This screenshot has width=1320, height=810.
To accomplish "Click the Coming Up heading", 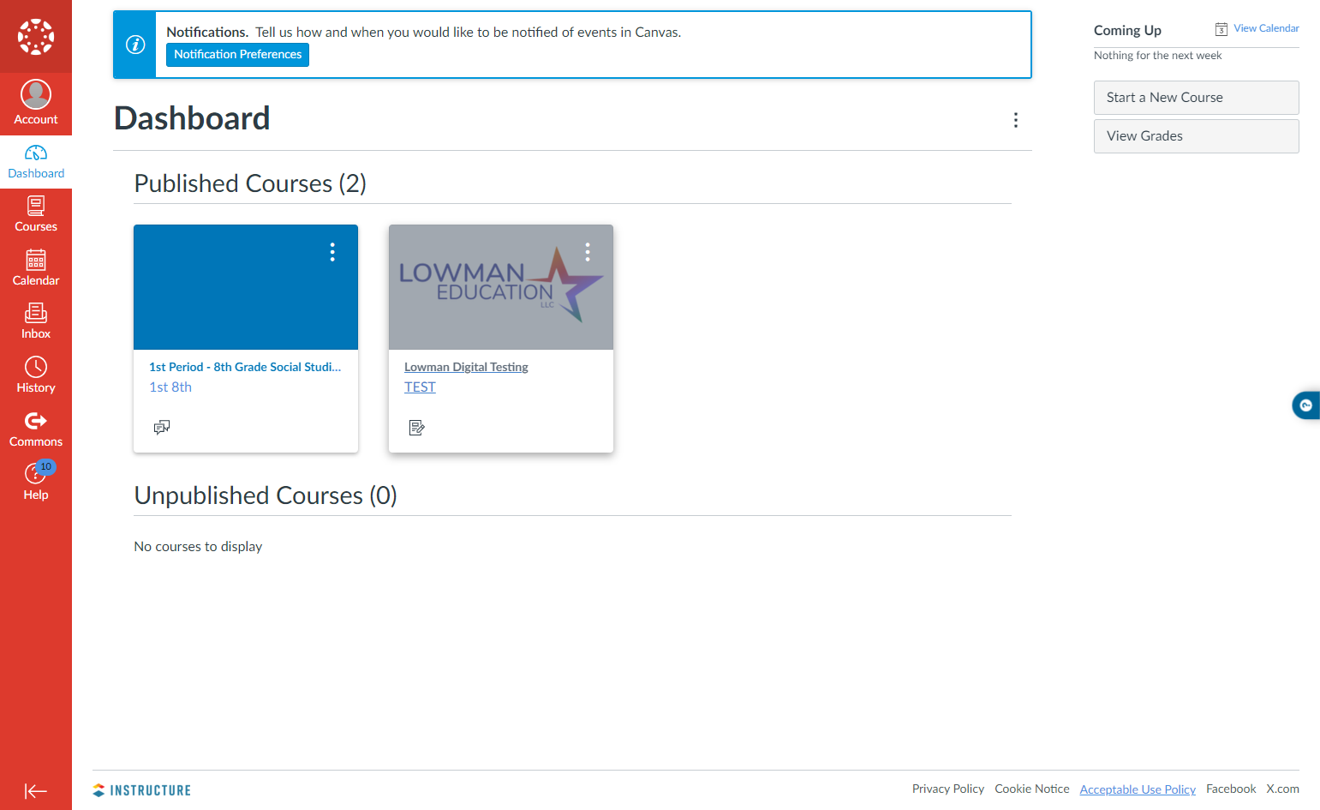I will (x=1127, y=30).
